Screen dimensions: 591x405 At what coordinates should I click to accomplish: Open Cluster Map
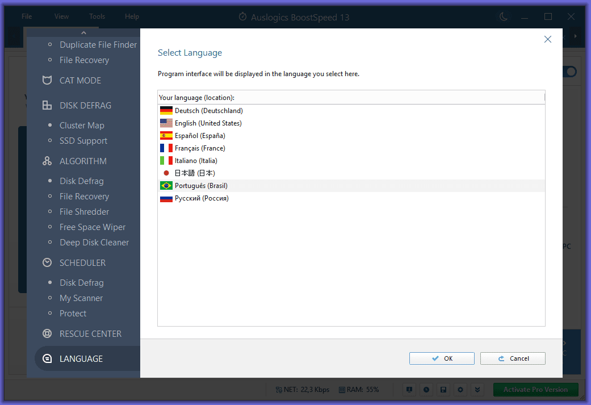82,125
